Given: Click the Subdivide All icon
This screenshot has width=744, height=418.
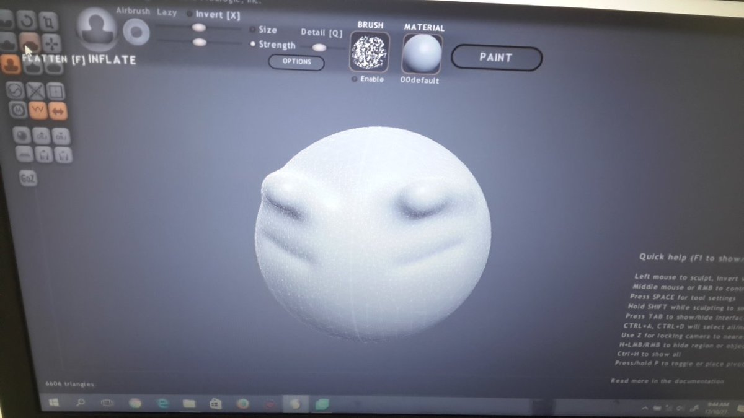Looking at the screenshot, I should 56,92.
